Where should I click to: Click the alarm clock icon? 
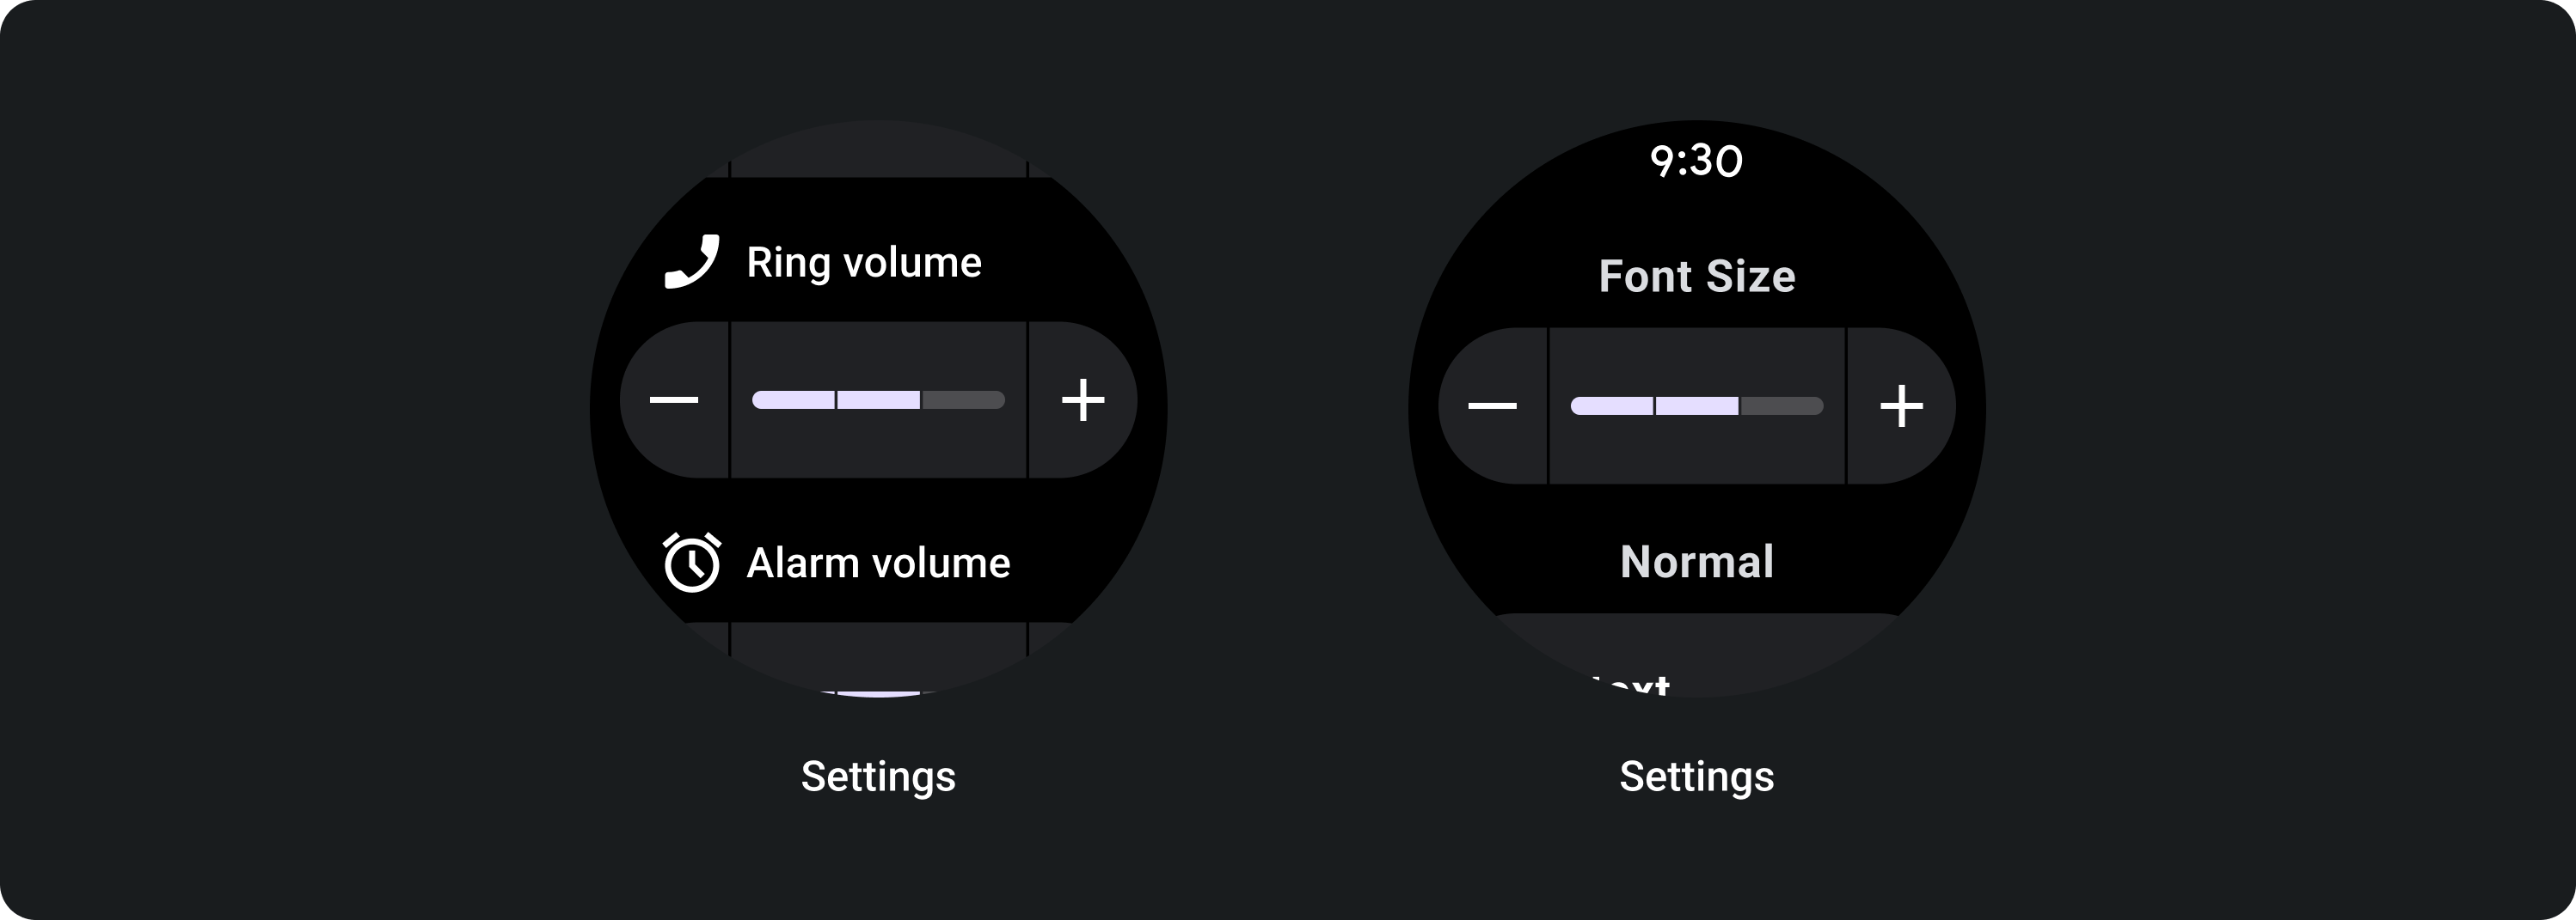tap(692, 563)
